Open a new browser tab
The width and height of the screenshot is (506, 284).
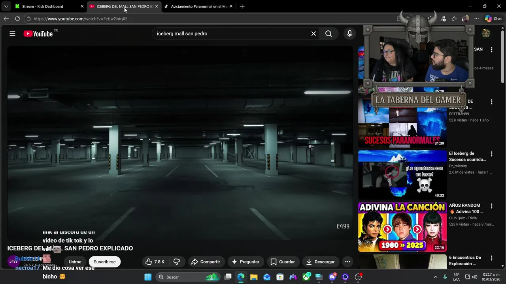(x=242, y=6)
